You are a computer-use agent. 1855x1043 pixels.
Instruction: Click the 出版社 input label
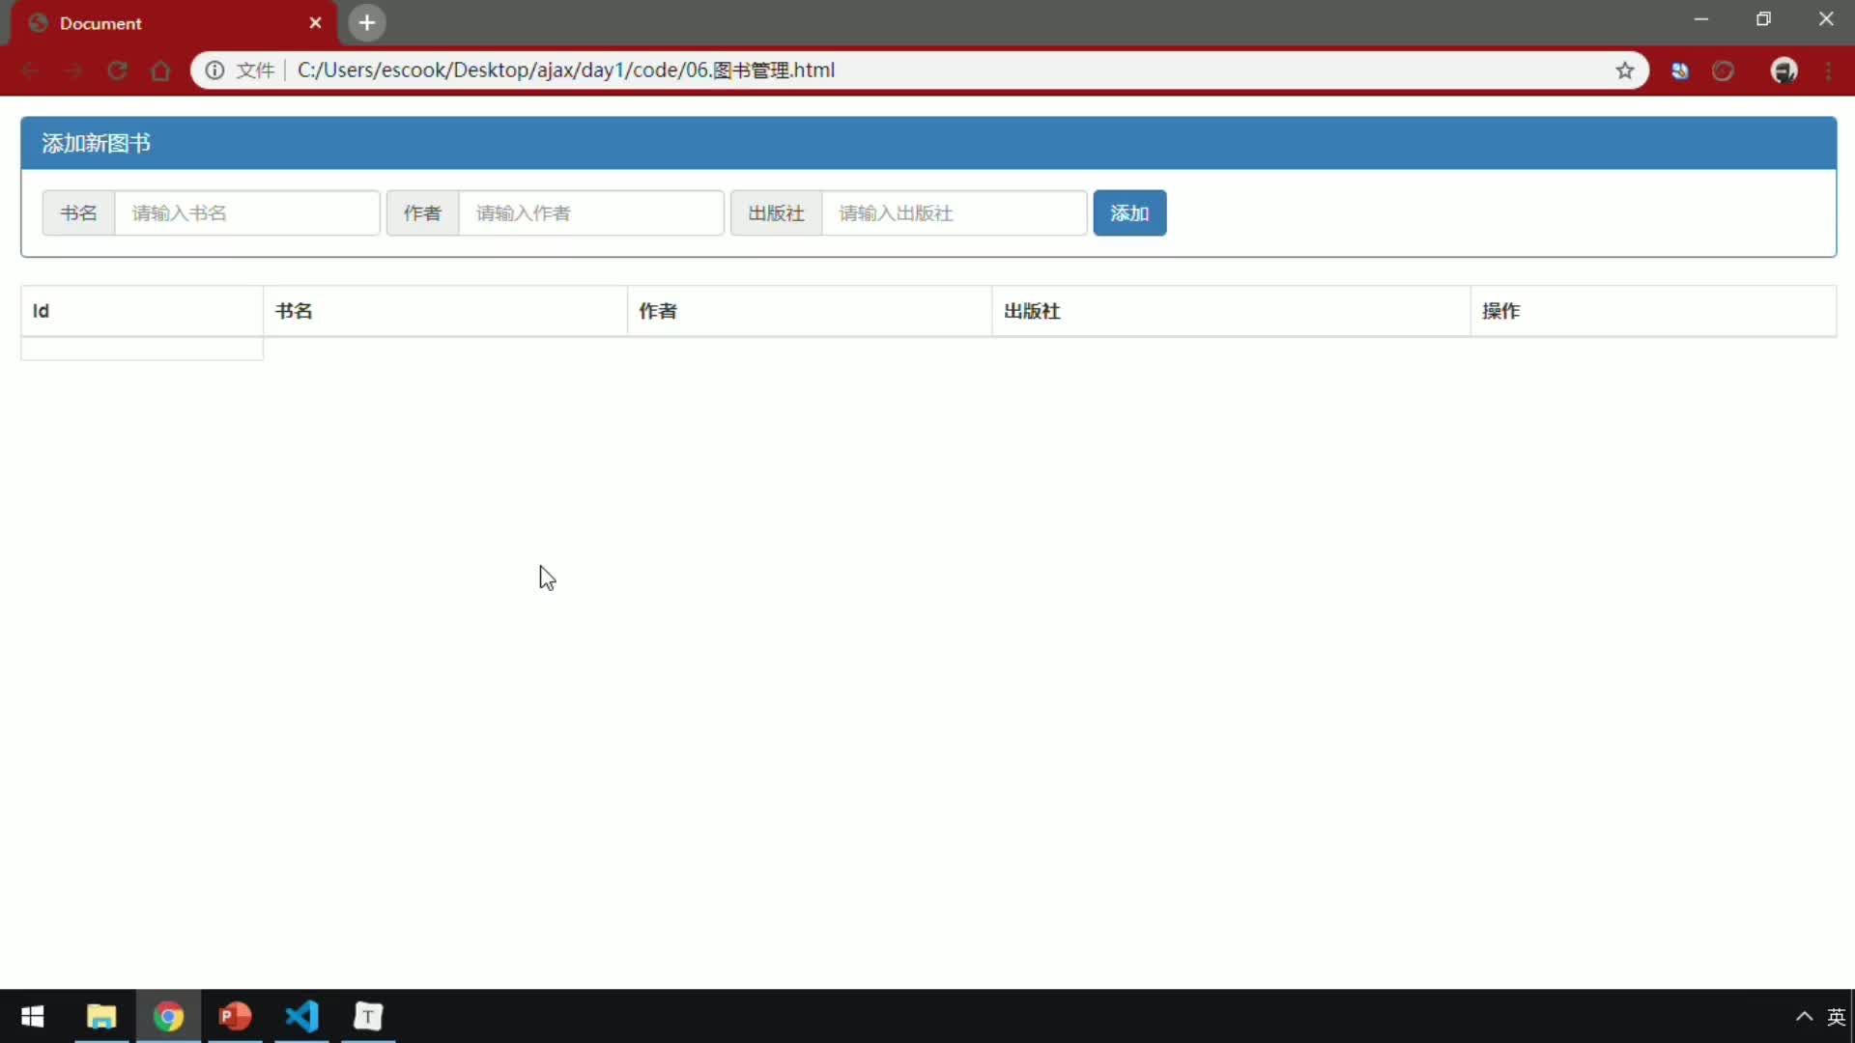(x=777, y=213)
